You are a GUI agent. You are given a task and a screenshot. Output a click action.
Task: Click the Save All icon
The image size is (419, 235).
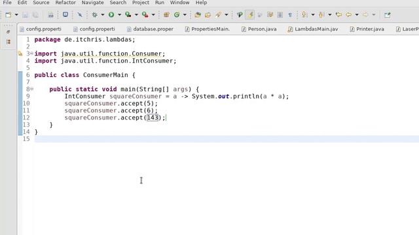[x=35, y=15]
